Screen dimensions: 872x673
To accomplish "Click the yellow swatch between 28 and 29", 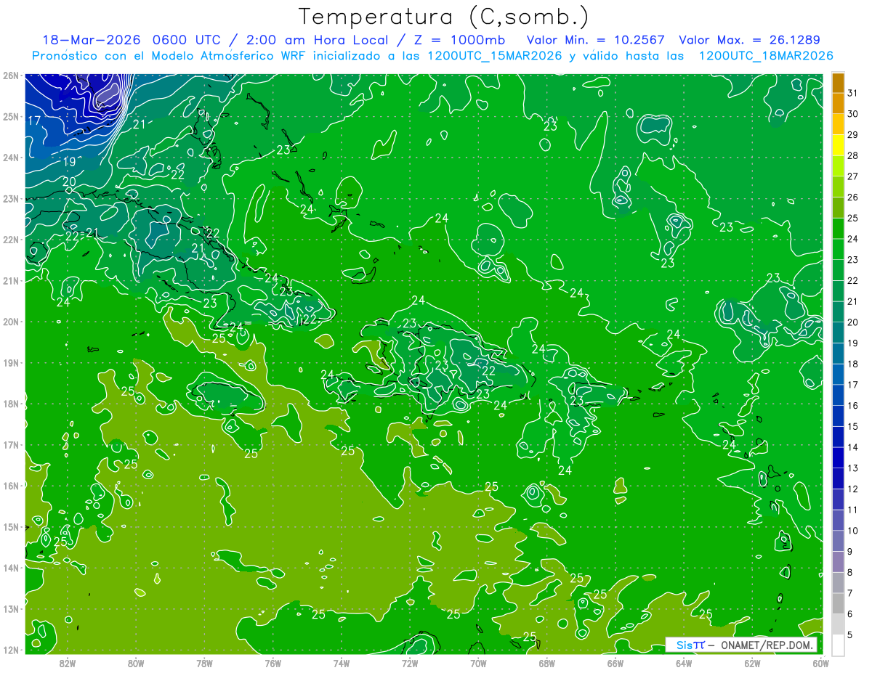I will coord(838,145).
